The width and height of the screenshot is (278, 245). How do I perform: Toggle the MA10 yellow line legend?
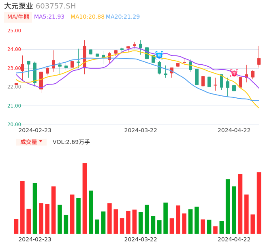pos(87,17)
